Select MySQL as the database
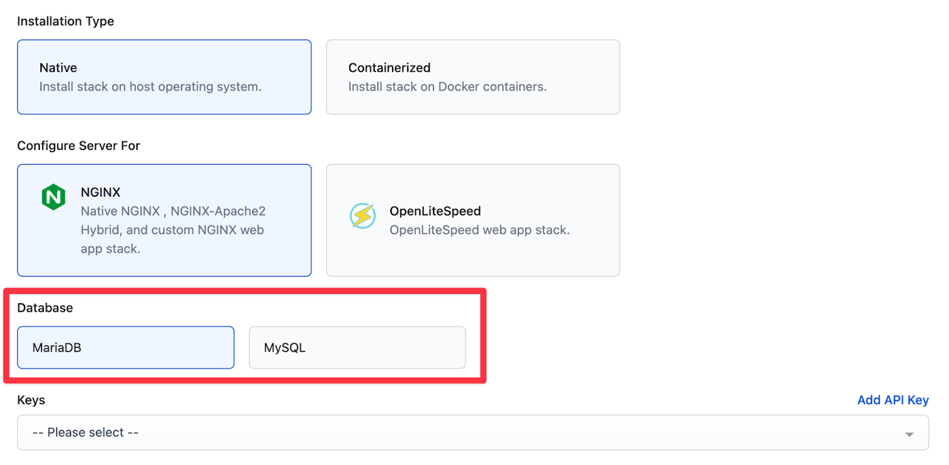The width and height of the screenshot is (949, 465). point(357,347)
